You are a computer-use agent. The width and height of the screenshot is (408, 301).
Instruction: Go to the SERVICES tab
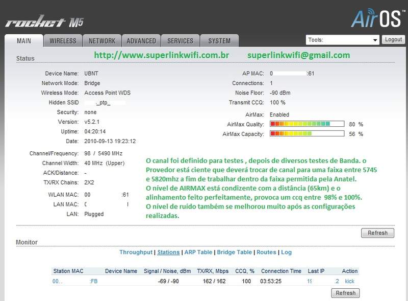(181, 41)
